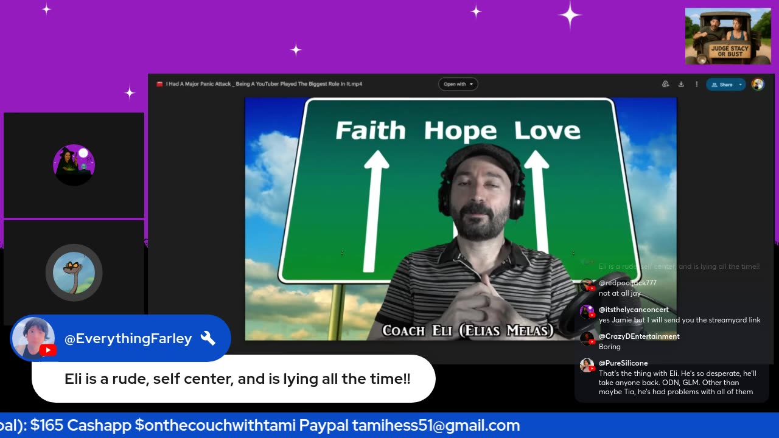Click the Download icon in Drive viewer
Screen dimensions: 779x438
681,85
